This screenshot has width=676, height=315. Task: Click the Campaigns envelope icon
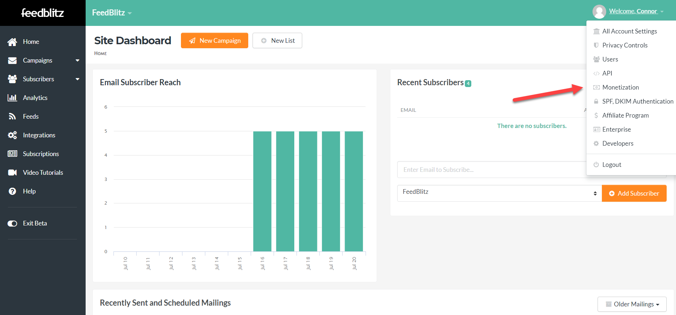[x=12, y=60]
